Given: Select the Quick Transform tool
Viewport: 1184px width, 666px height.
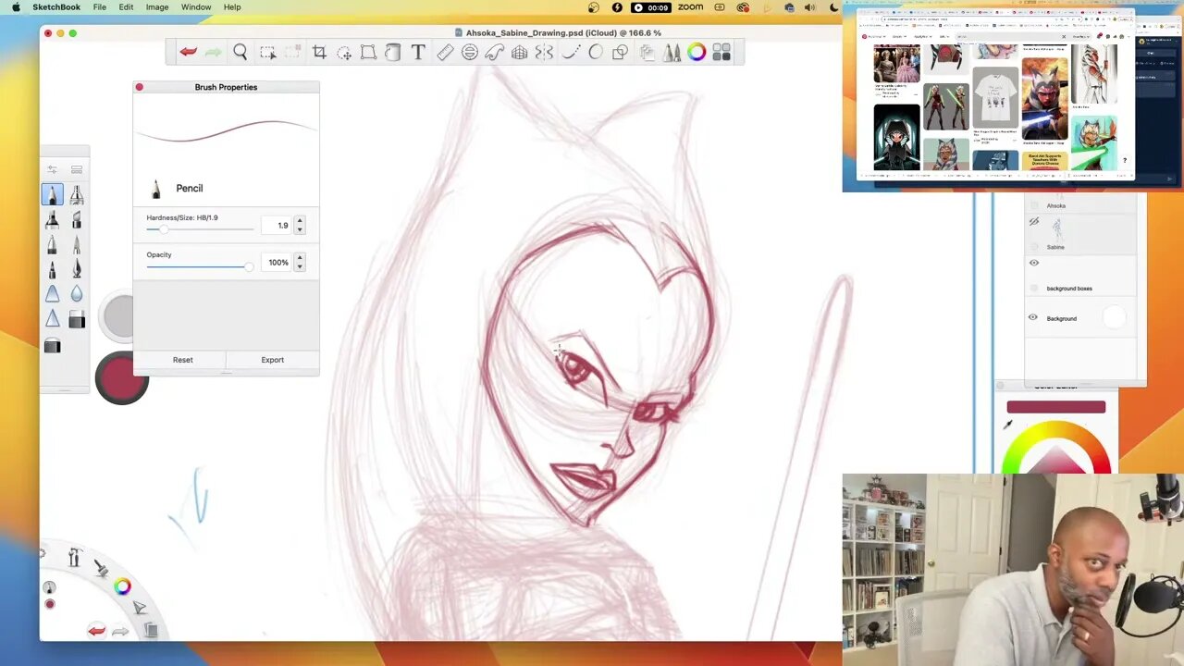Looking at the screenshot, I should (344, 53).
